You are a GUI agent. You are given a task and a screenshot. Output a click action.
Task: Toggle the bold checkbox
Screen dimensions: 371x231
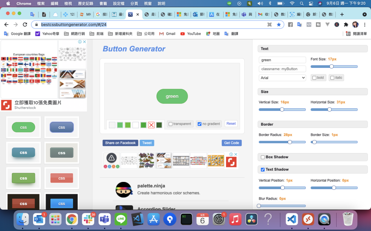pos(314,78)
